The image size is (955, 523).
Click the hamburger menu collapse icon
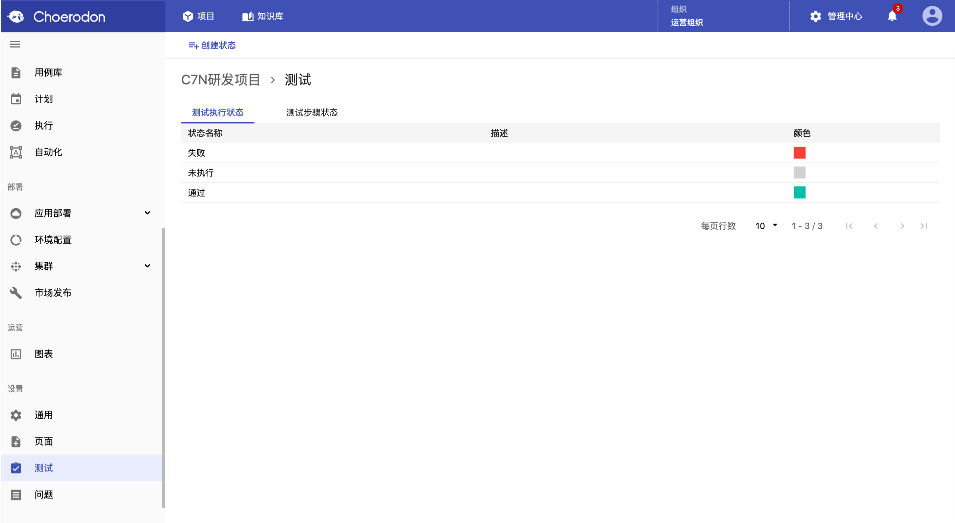pos(15,44)
